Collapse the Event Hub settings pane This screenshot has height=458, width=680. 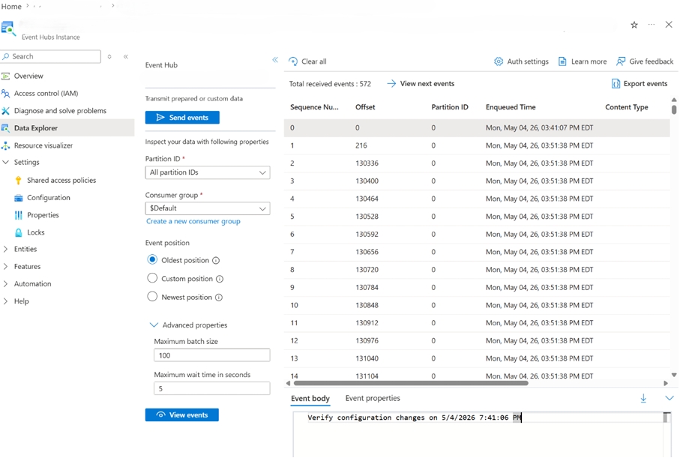(x=275, y=60)
